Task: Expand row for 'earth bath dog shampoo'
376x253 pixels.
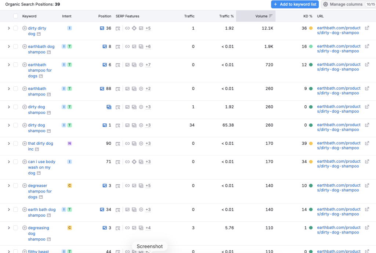Action: (9, 210)
